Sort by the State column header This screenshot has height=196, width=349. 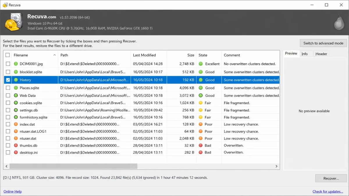click(209, 55)
